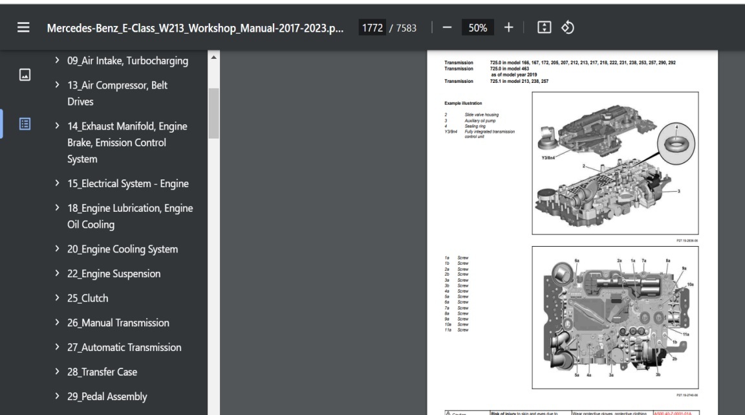The height and width of the screenshot is (415, 745).
Task: Open the 28_Transfer Case bookmark
Action: (x=102, y=372)
